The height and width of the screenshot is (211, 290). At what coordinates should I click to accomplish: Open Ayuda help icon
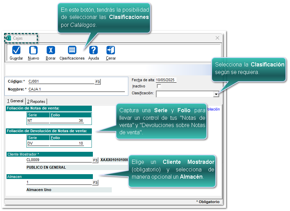tap(94, 51)
